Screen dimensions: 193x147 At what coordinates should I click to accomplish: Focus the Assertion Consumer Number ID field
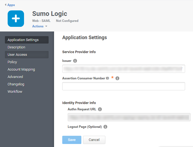123,86
